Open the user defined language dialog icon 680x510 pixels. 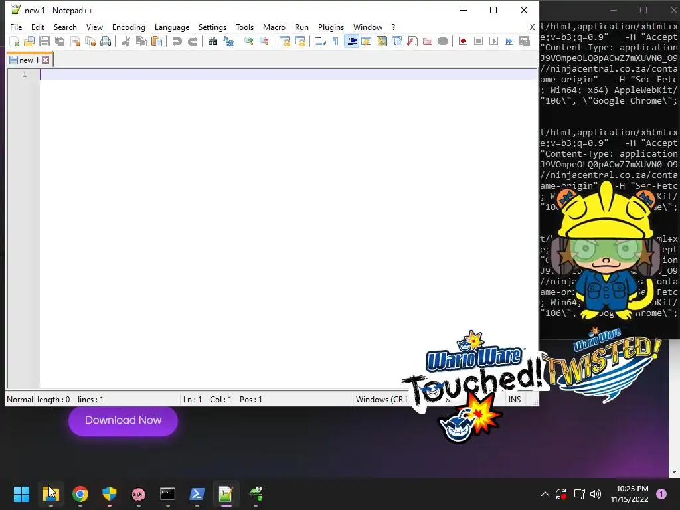pos(367,41)
